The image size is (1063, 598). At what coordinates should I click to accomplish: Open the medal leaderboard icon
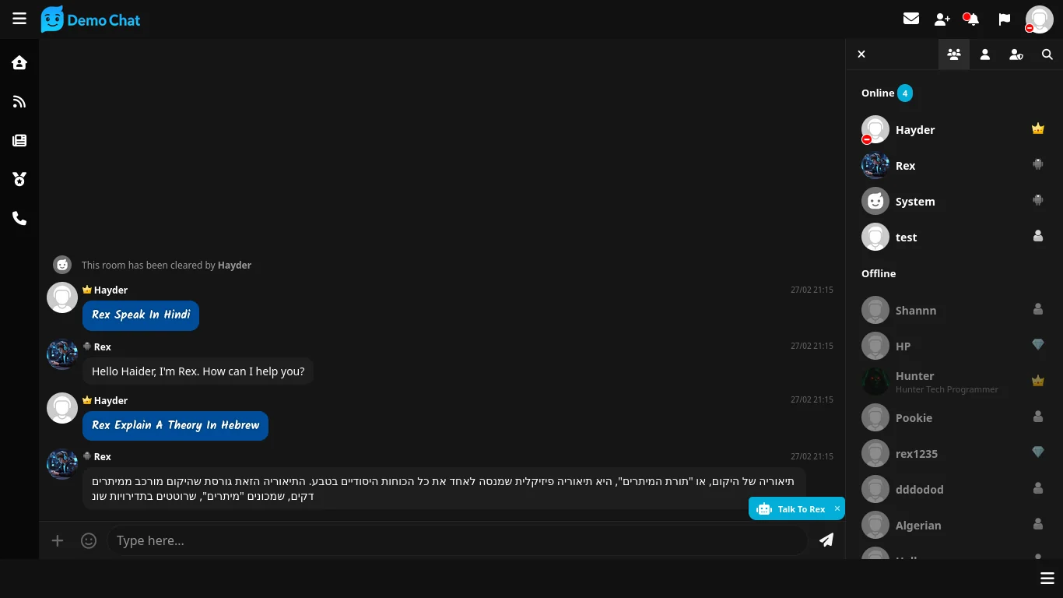tap(19, 180)
